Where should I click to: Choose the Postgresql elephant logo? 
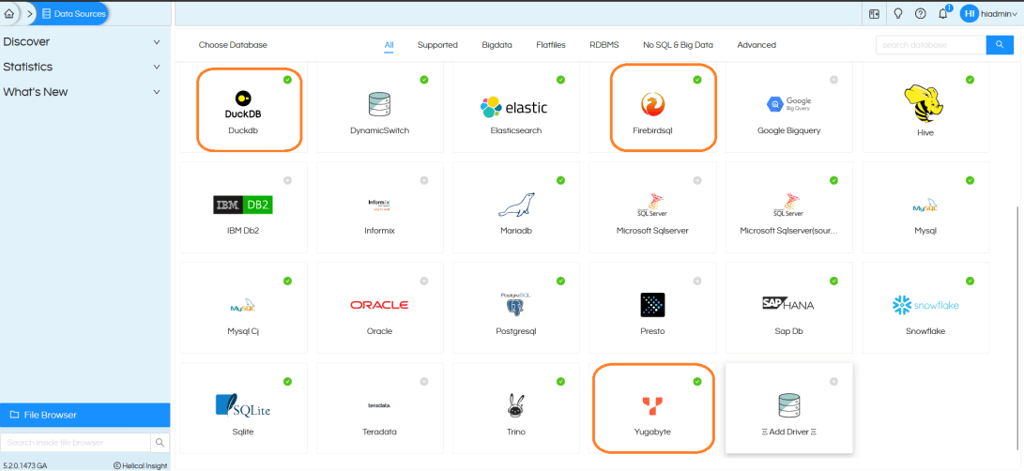(516, 304)
